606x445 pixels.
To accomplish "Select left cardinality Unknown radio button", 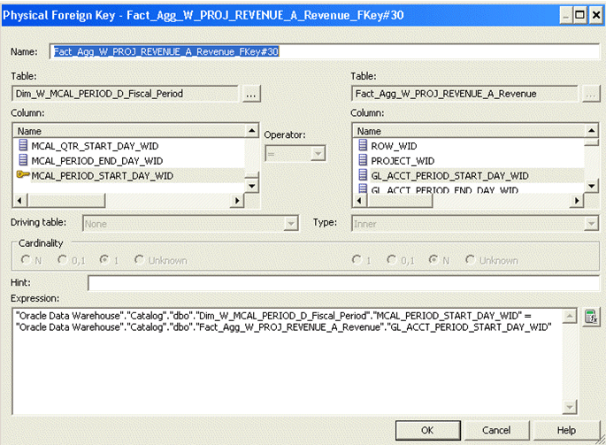I will pyautogui.click(x=139, y=260).
